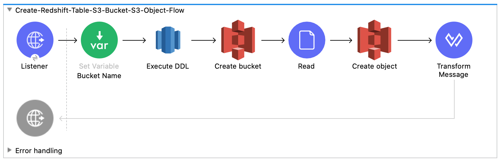This screenshot has width=503, height=162.
Task: Click the "Bucket Name" label
Action: 99,76
